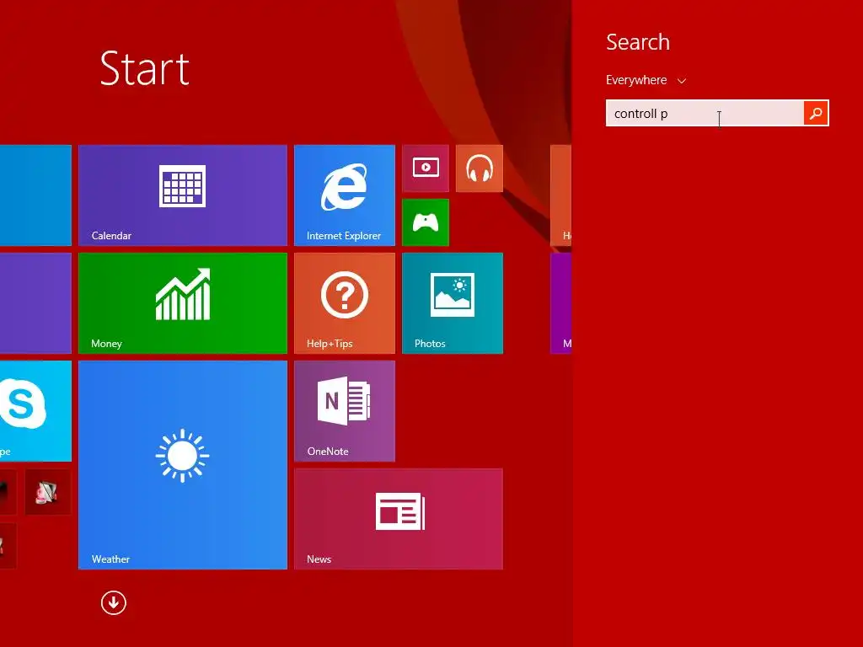The height and width of the screenshot is (647, 863).
Task: Show all apps with down arrow
Action: click(x=114, y=602)
